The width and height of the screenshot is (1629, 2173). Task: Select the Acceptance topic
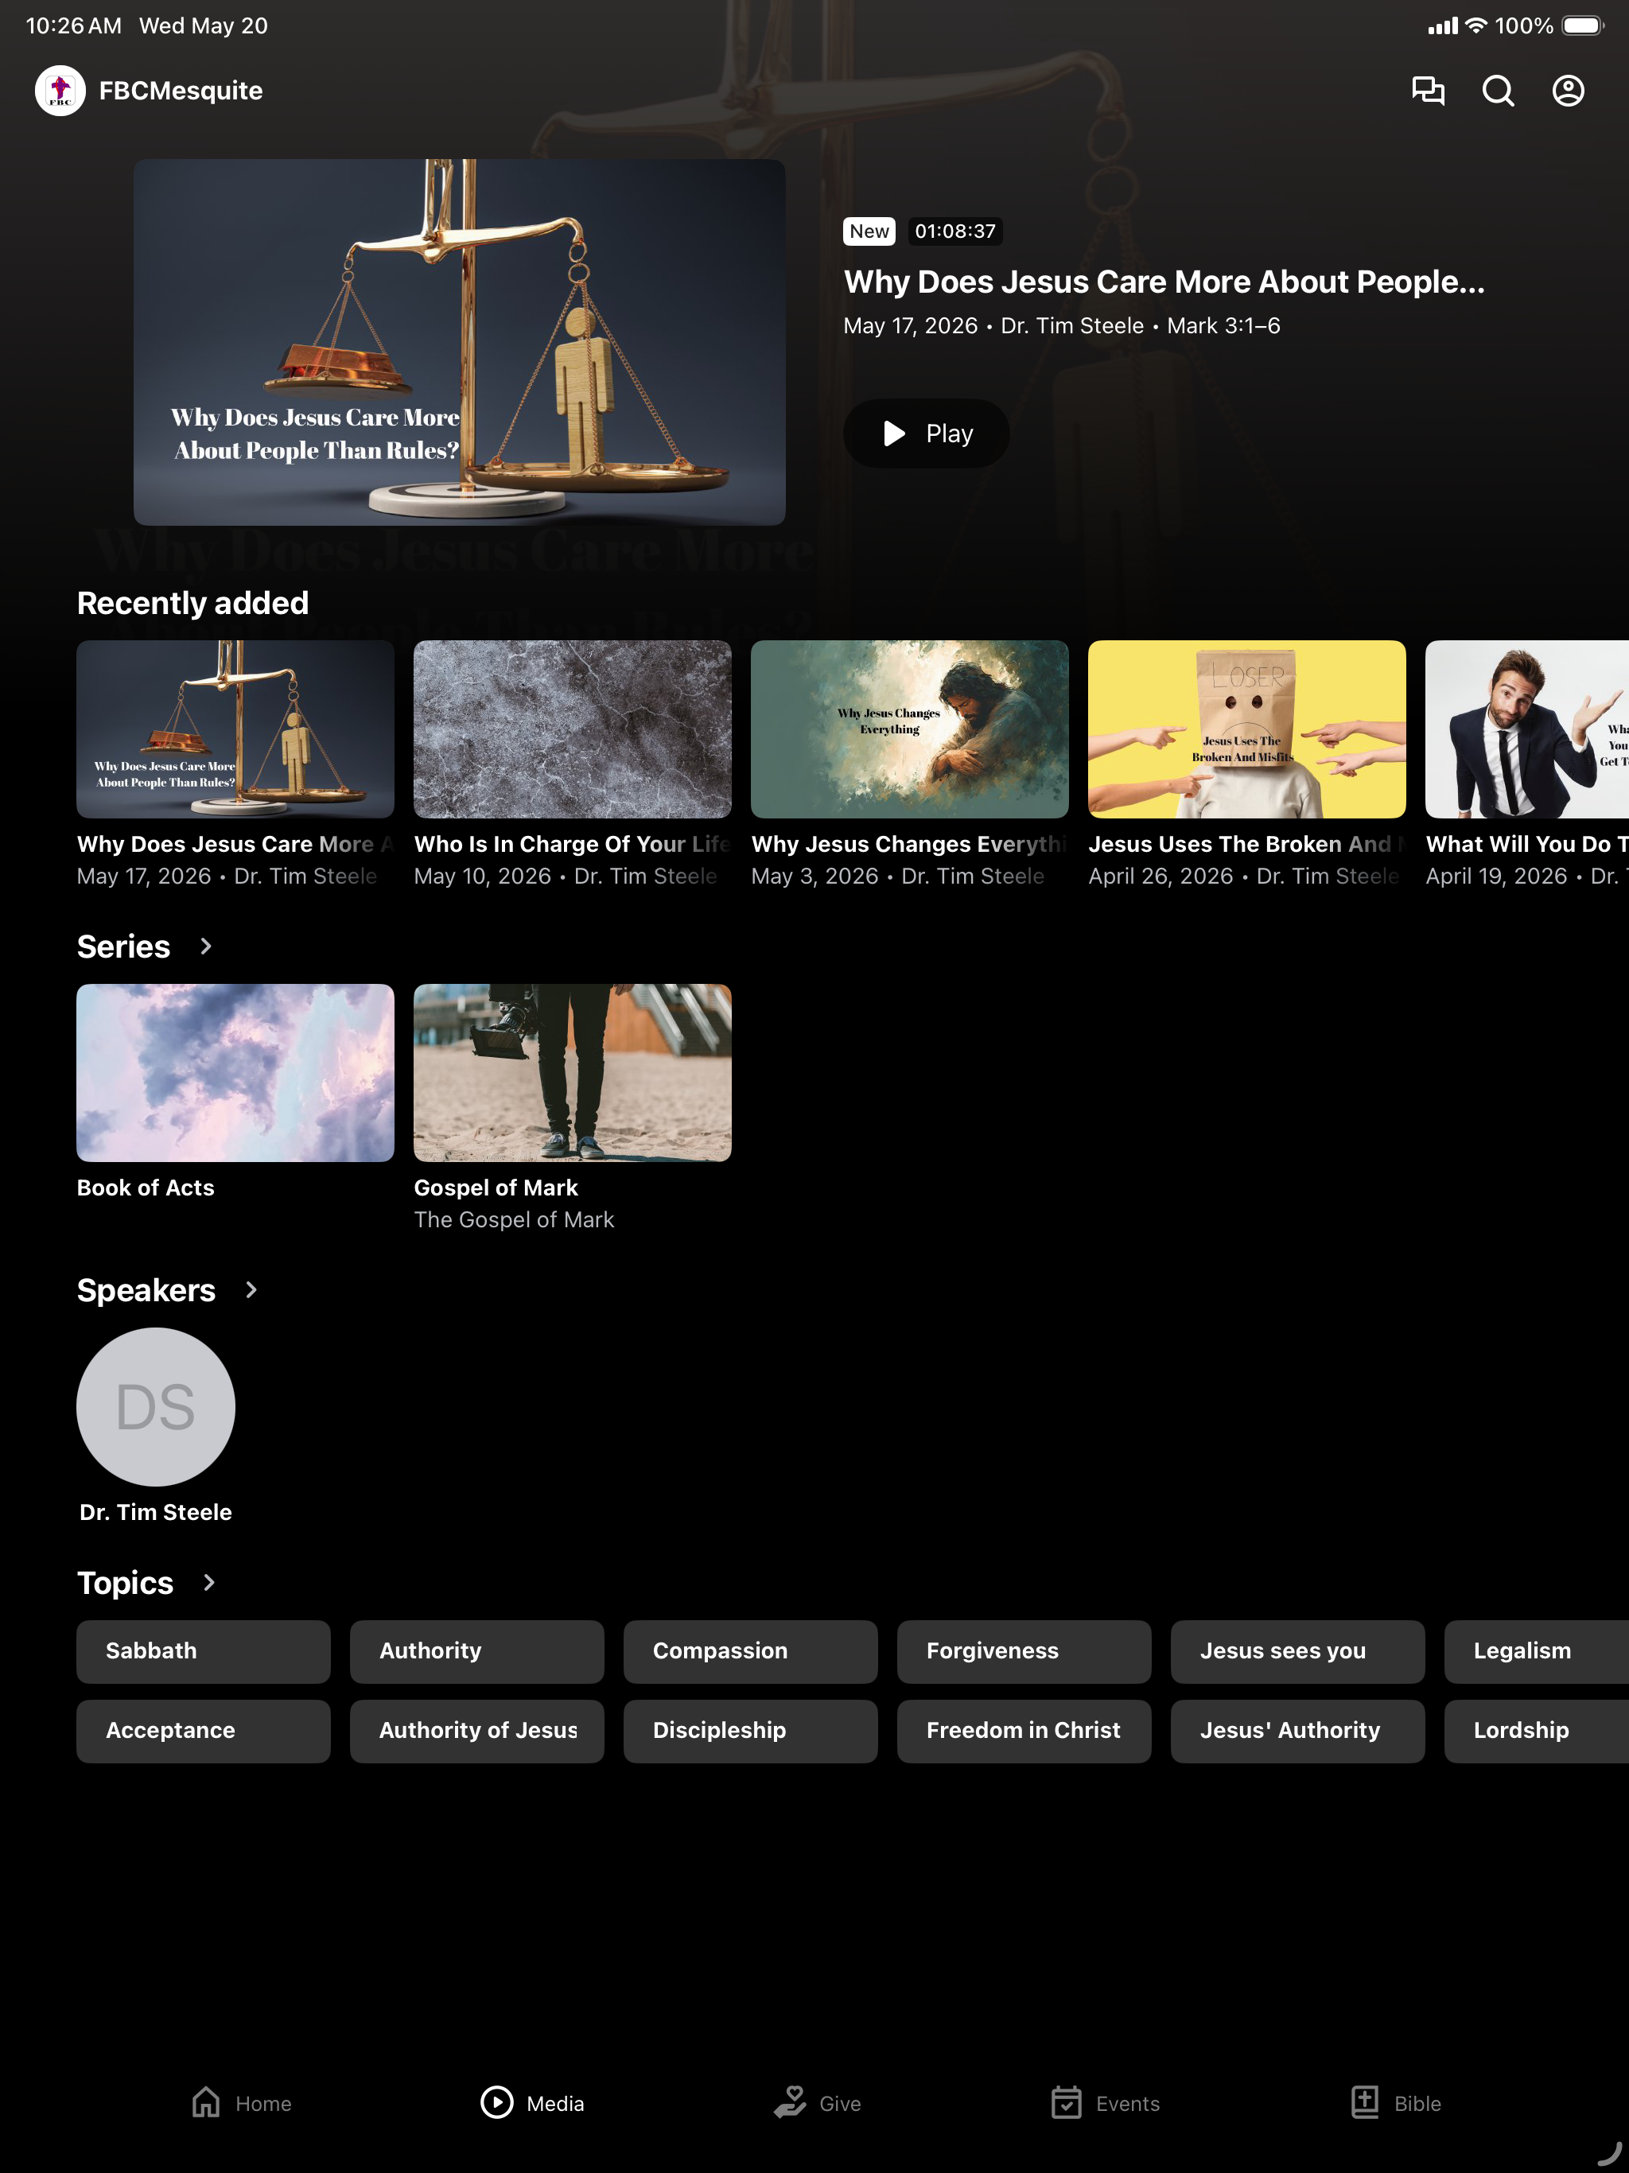(x=204, y=1731)
